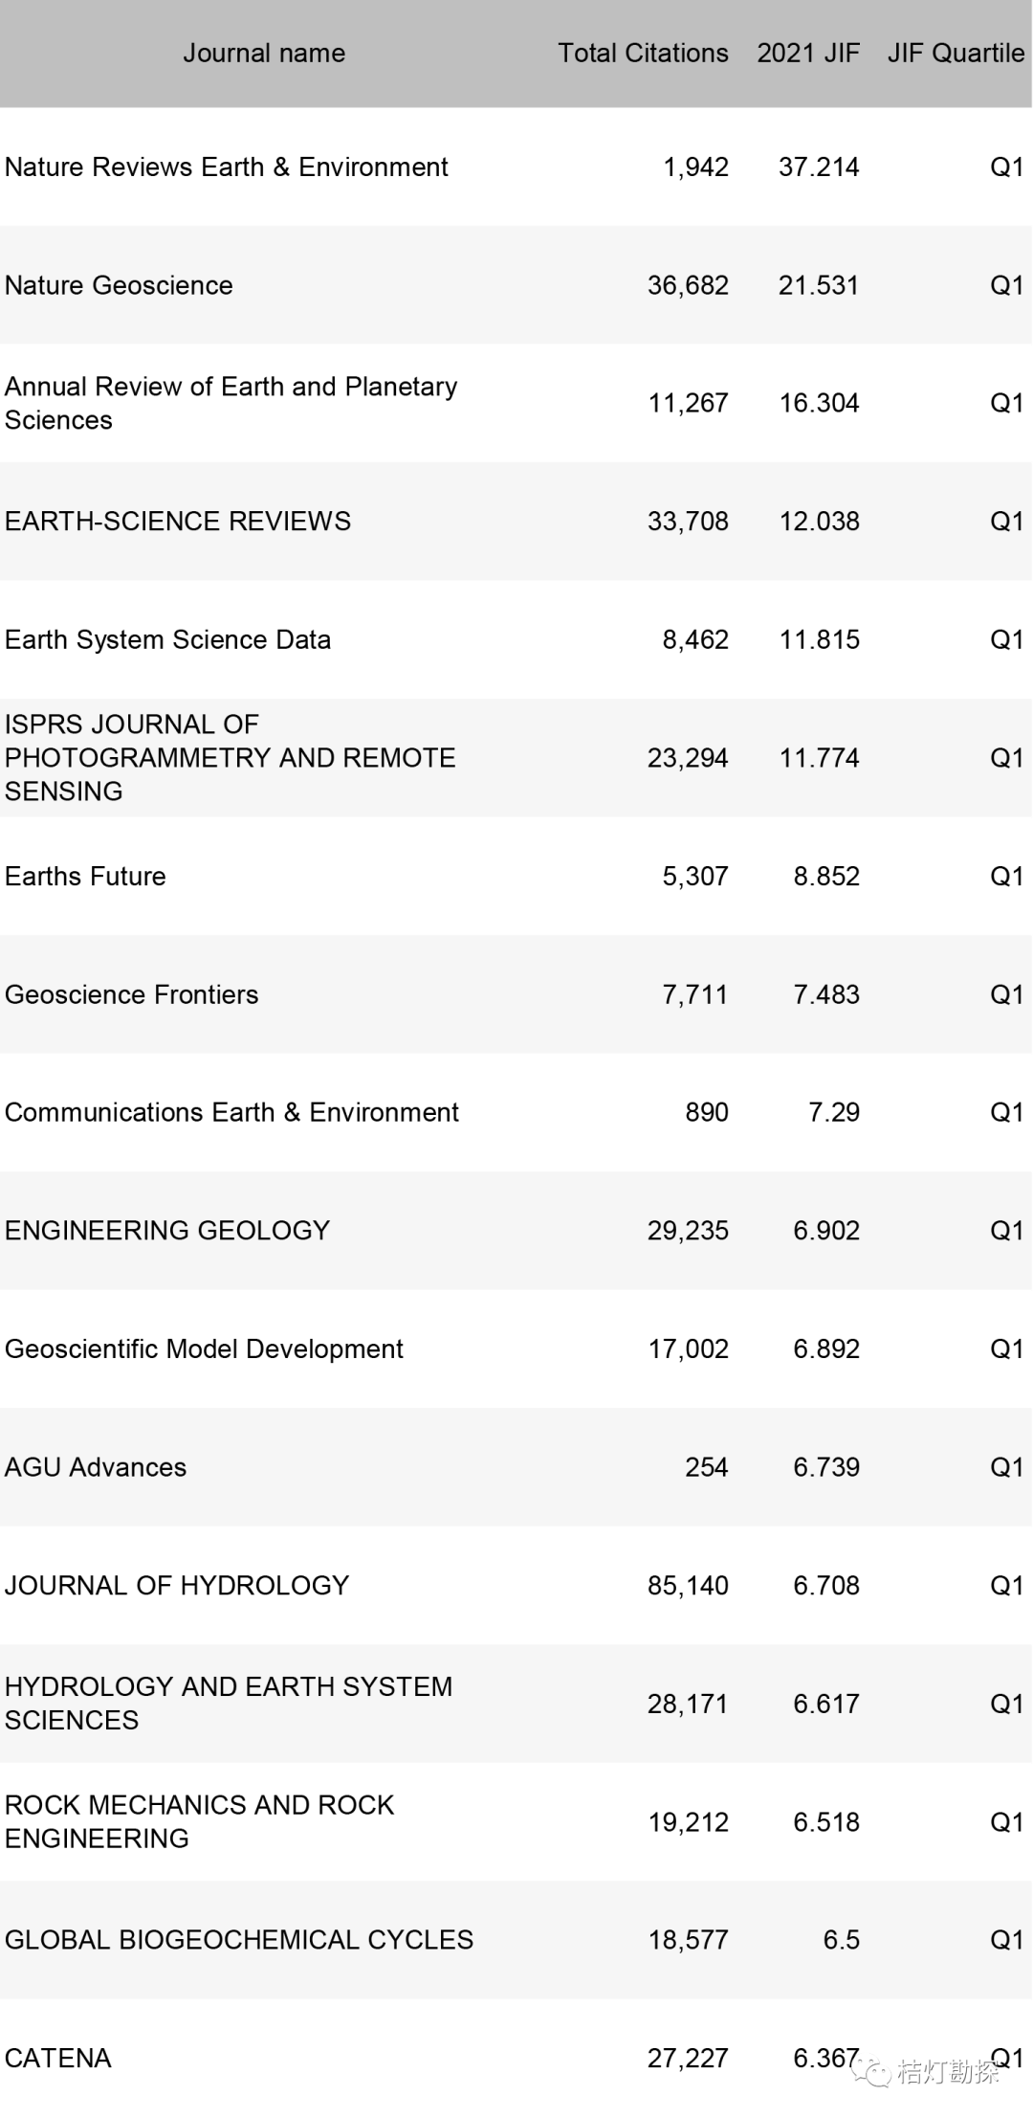The image size is (1033, 2118).
Task: Click the Total Citations column header
Action: 643,54
